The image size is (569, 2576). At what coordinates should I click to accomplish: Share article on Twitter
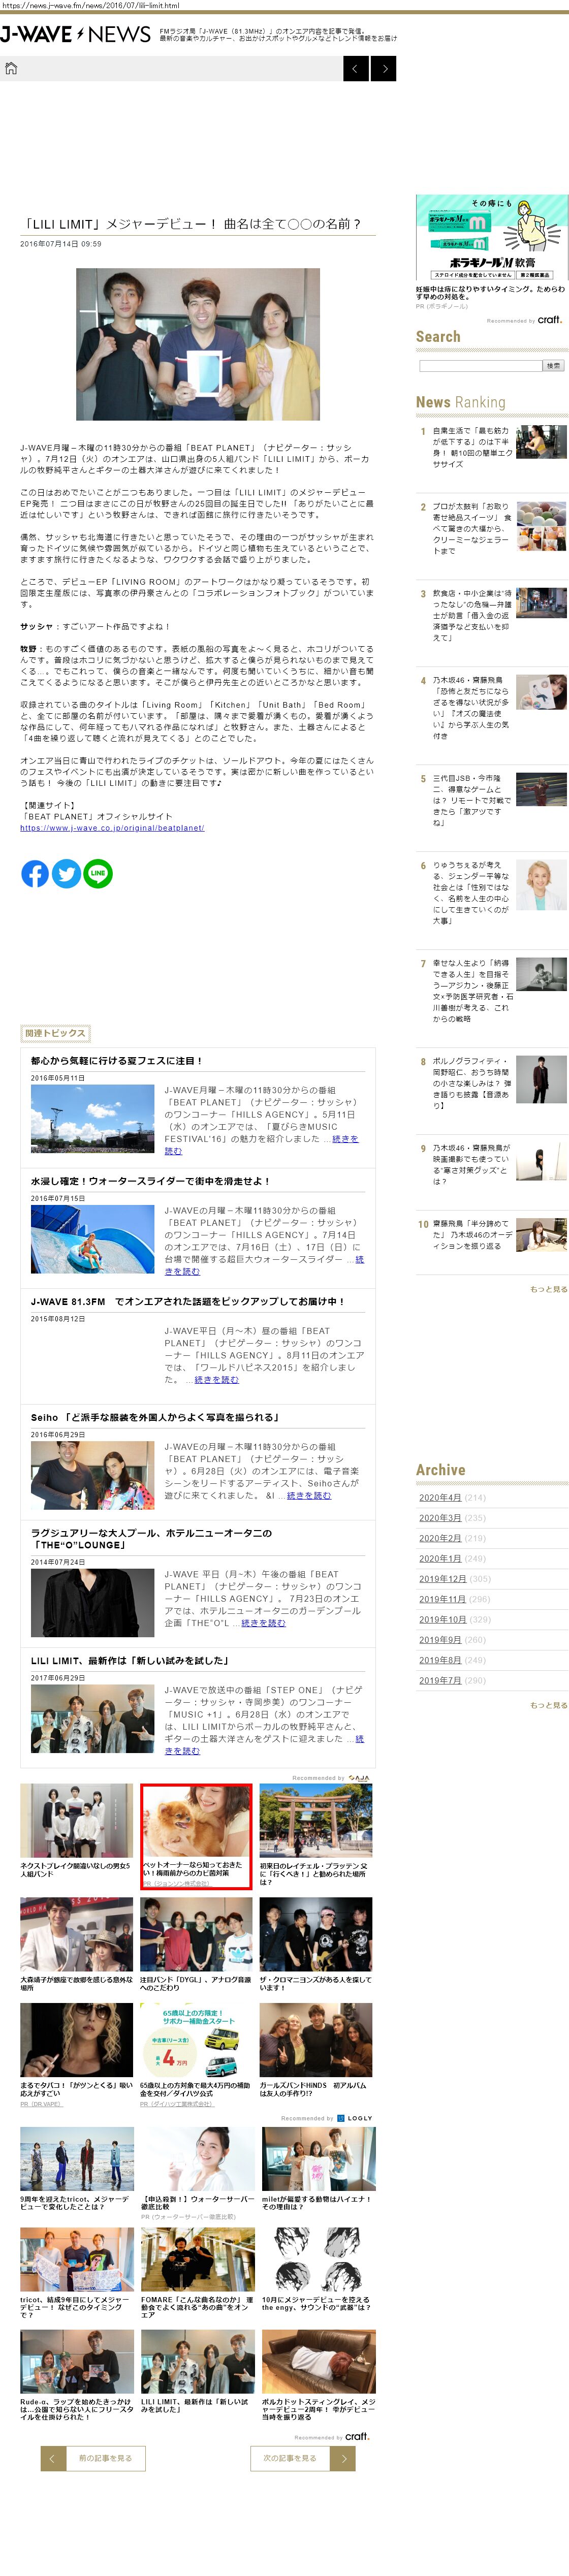66,873
